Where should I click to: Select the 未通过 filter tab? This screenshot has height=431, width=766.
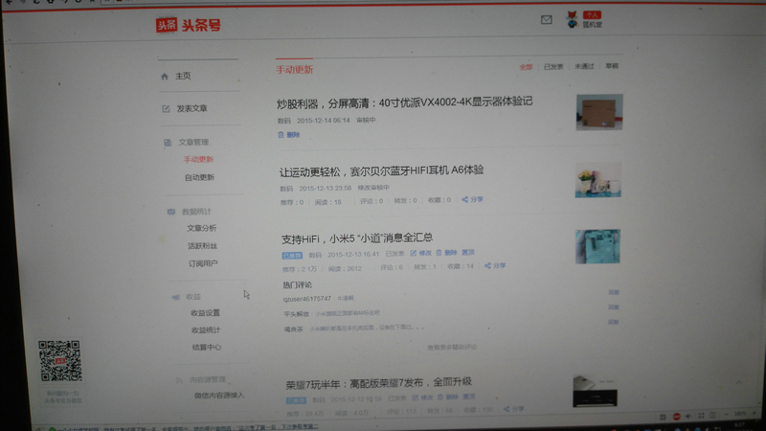pyautogui.click(x=584, y=66)
